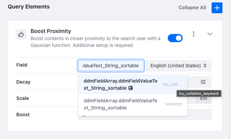Click the Query Elements heading
Screen dimensions: 231x139
[x=29, y=6]
